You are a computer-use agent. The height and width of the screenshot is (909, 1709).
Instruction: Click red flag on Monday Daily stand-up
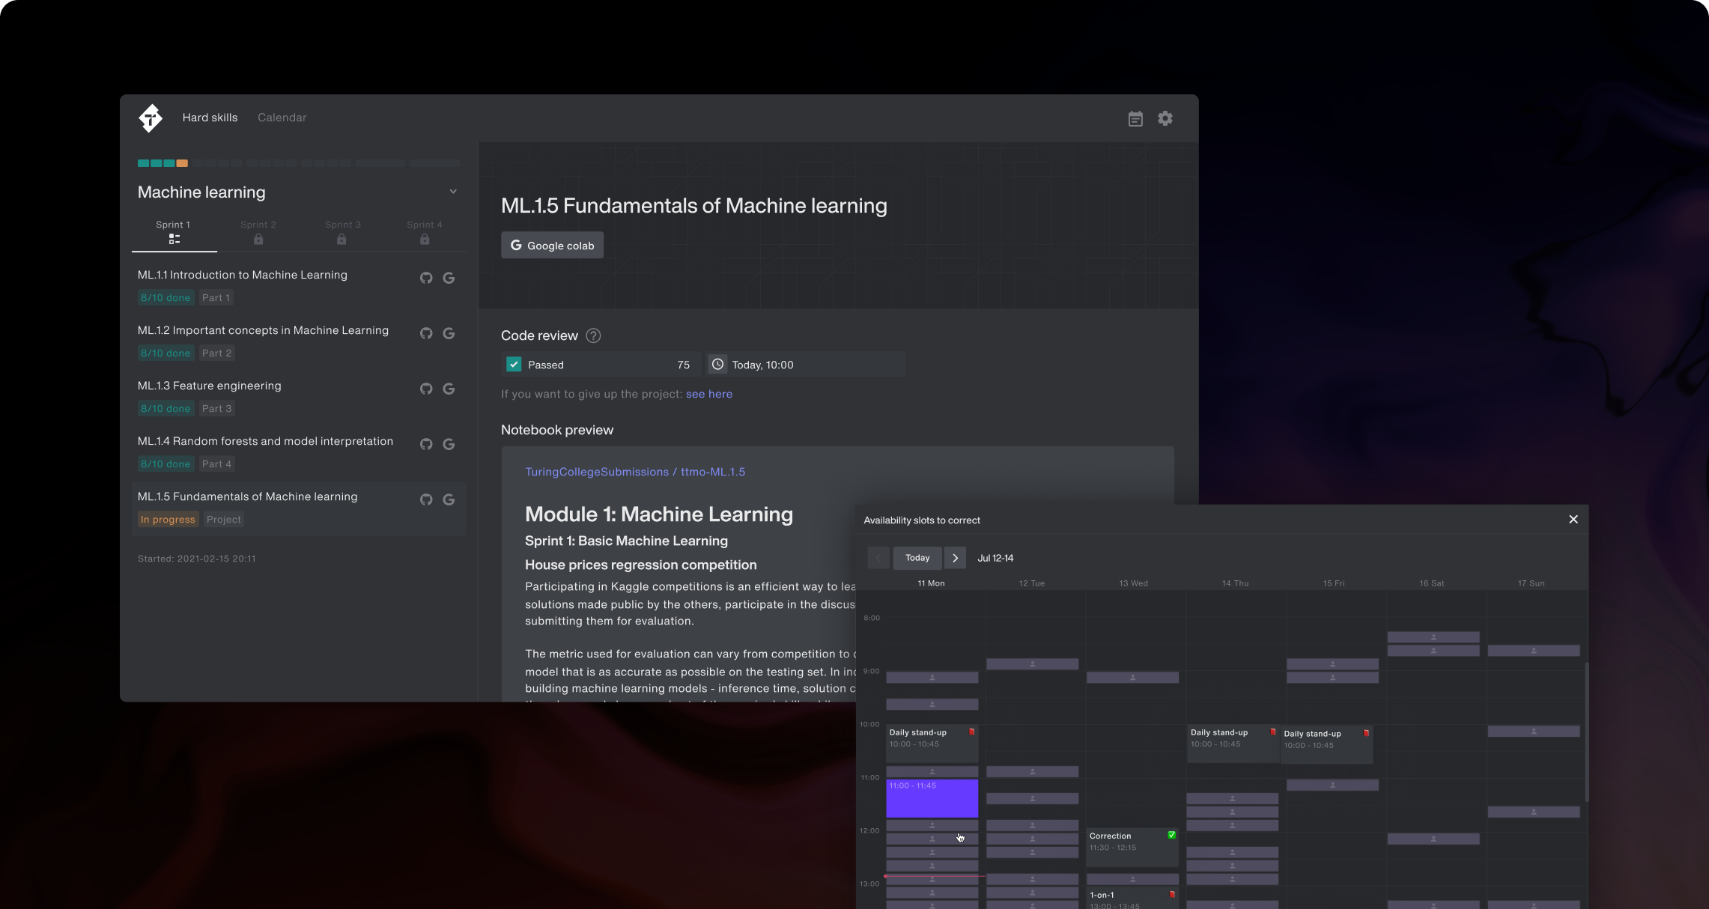(x=972, y=732)
